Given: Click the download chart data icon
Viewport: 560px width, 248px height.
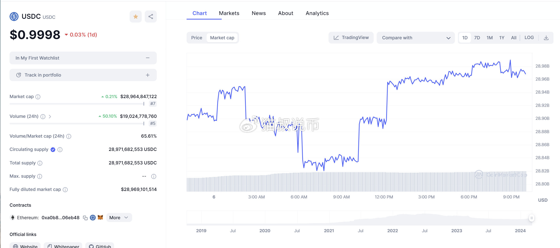Looking at the screenshot, I should (x=546, y=38).
